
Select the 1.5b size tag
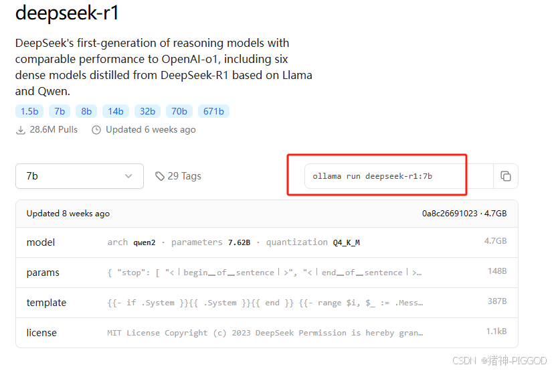click(29, 111)
